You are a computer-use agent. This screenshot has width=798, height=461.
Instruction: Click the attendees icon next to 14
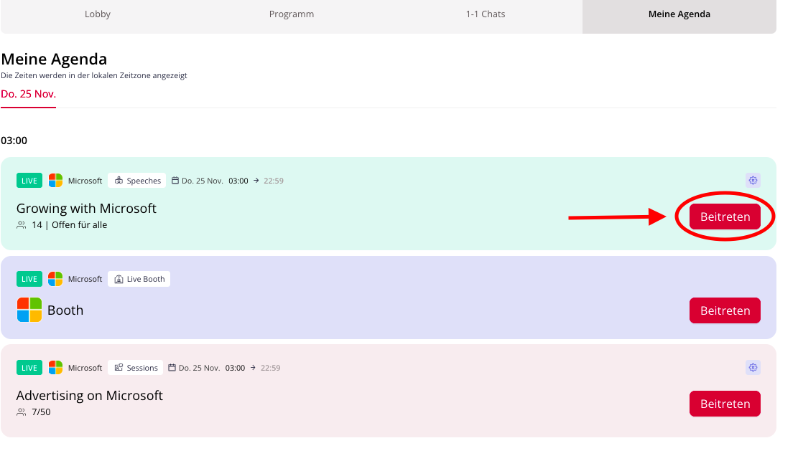pyautogui.click(x=22, y=224)
